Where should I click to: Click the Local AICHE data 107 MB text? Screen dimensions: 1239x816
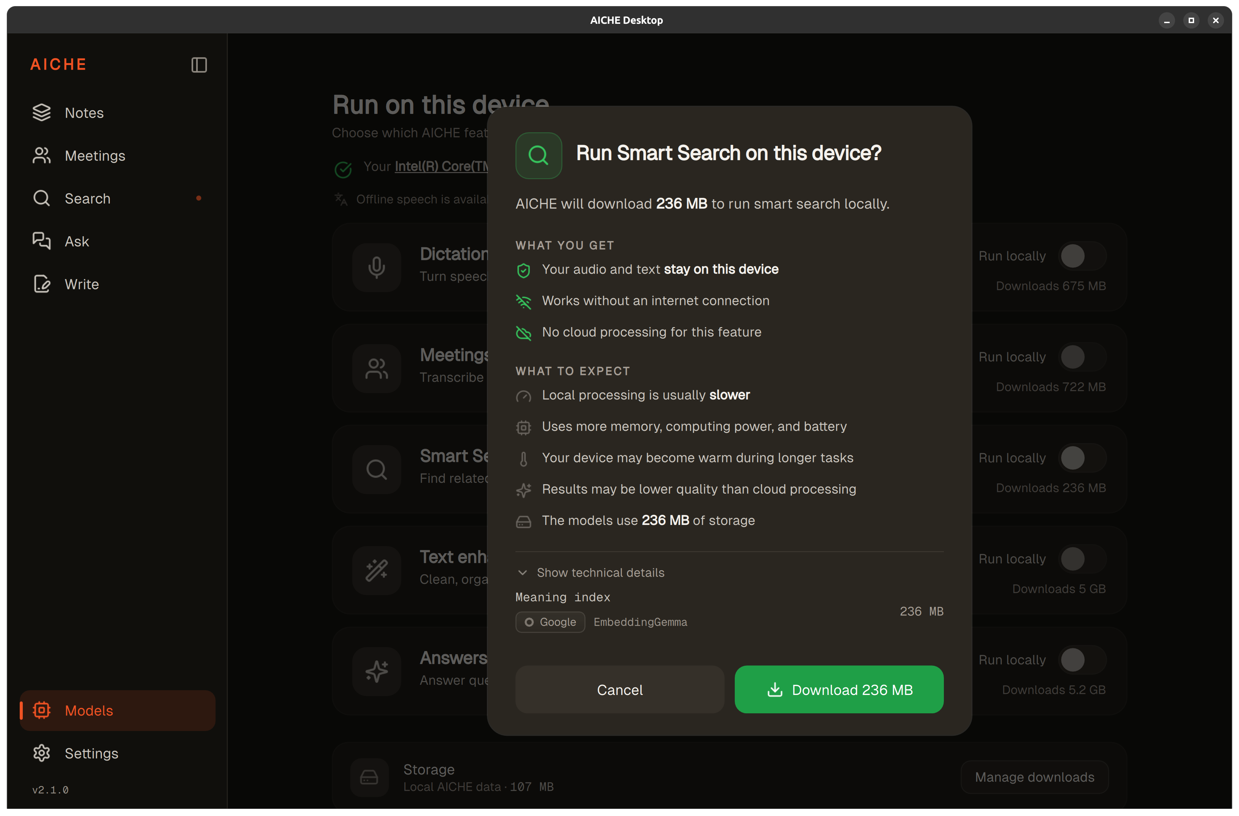[x=478, y=787]
